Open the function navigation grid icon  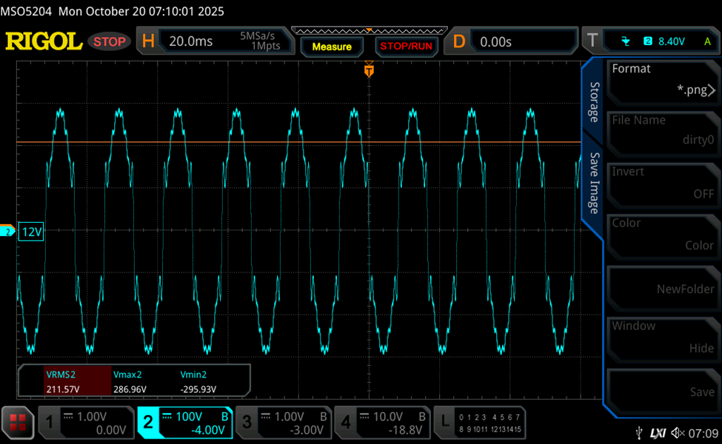click(18, 423)
